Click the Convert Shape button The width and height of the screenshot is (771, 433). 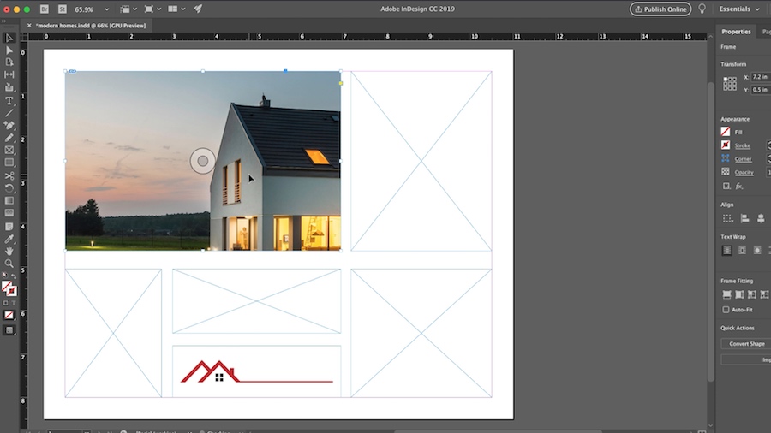746,344
